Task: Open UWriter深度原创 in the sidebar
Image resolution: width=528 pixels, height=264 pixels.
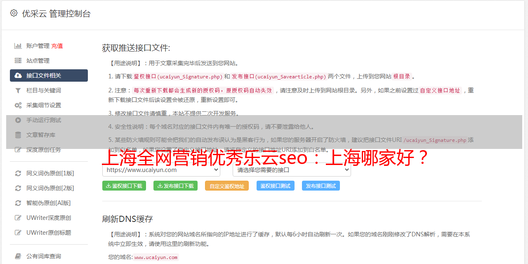Action: 49,218
